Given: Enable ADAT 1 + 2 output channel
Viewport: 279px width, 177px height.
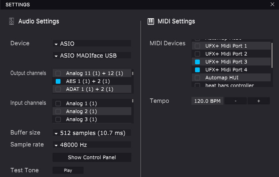Looking at the screenshot, I should click(58, 89).
